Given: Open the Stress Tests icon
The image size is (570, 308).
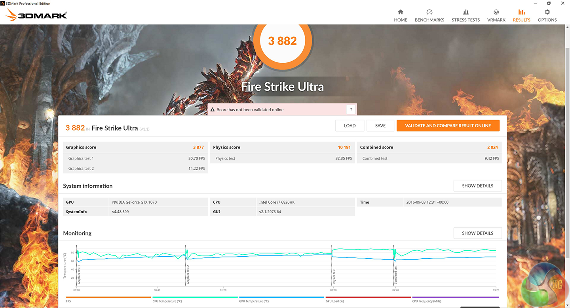Looking at the screenshot, I should pyautogui.click(x=465, y=12).
